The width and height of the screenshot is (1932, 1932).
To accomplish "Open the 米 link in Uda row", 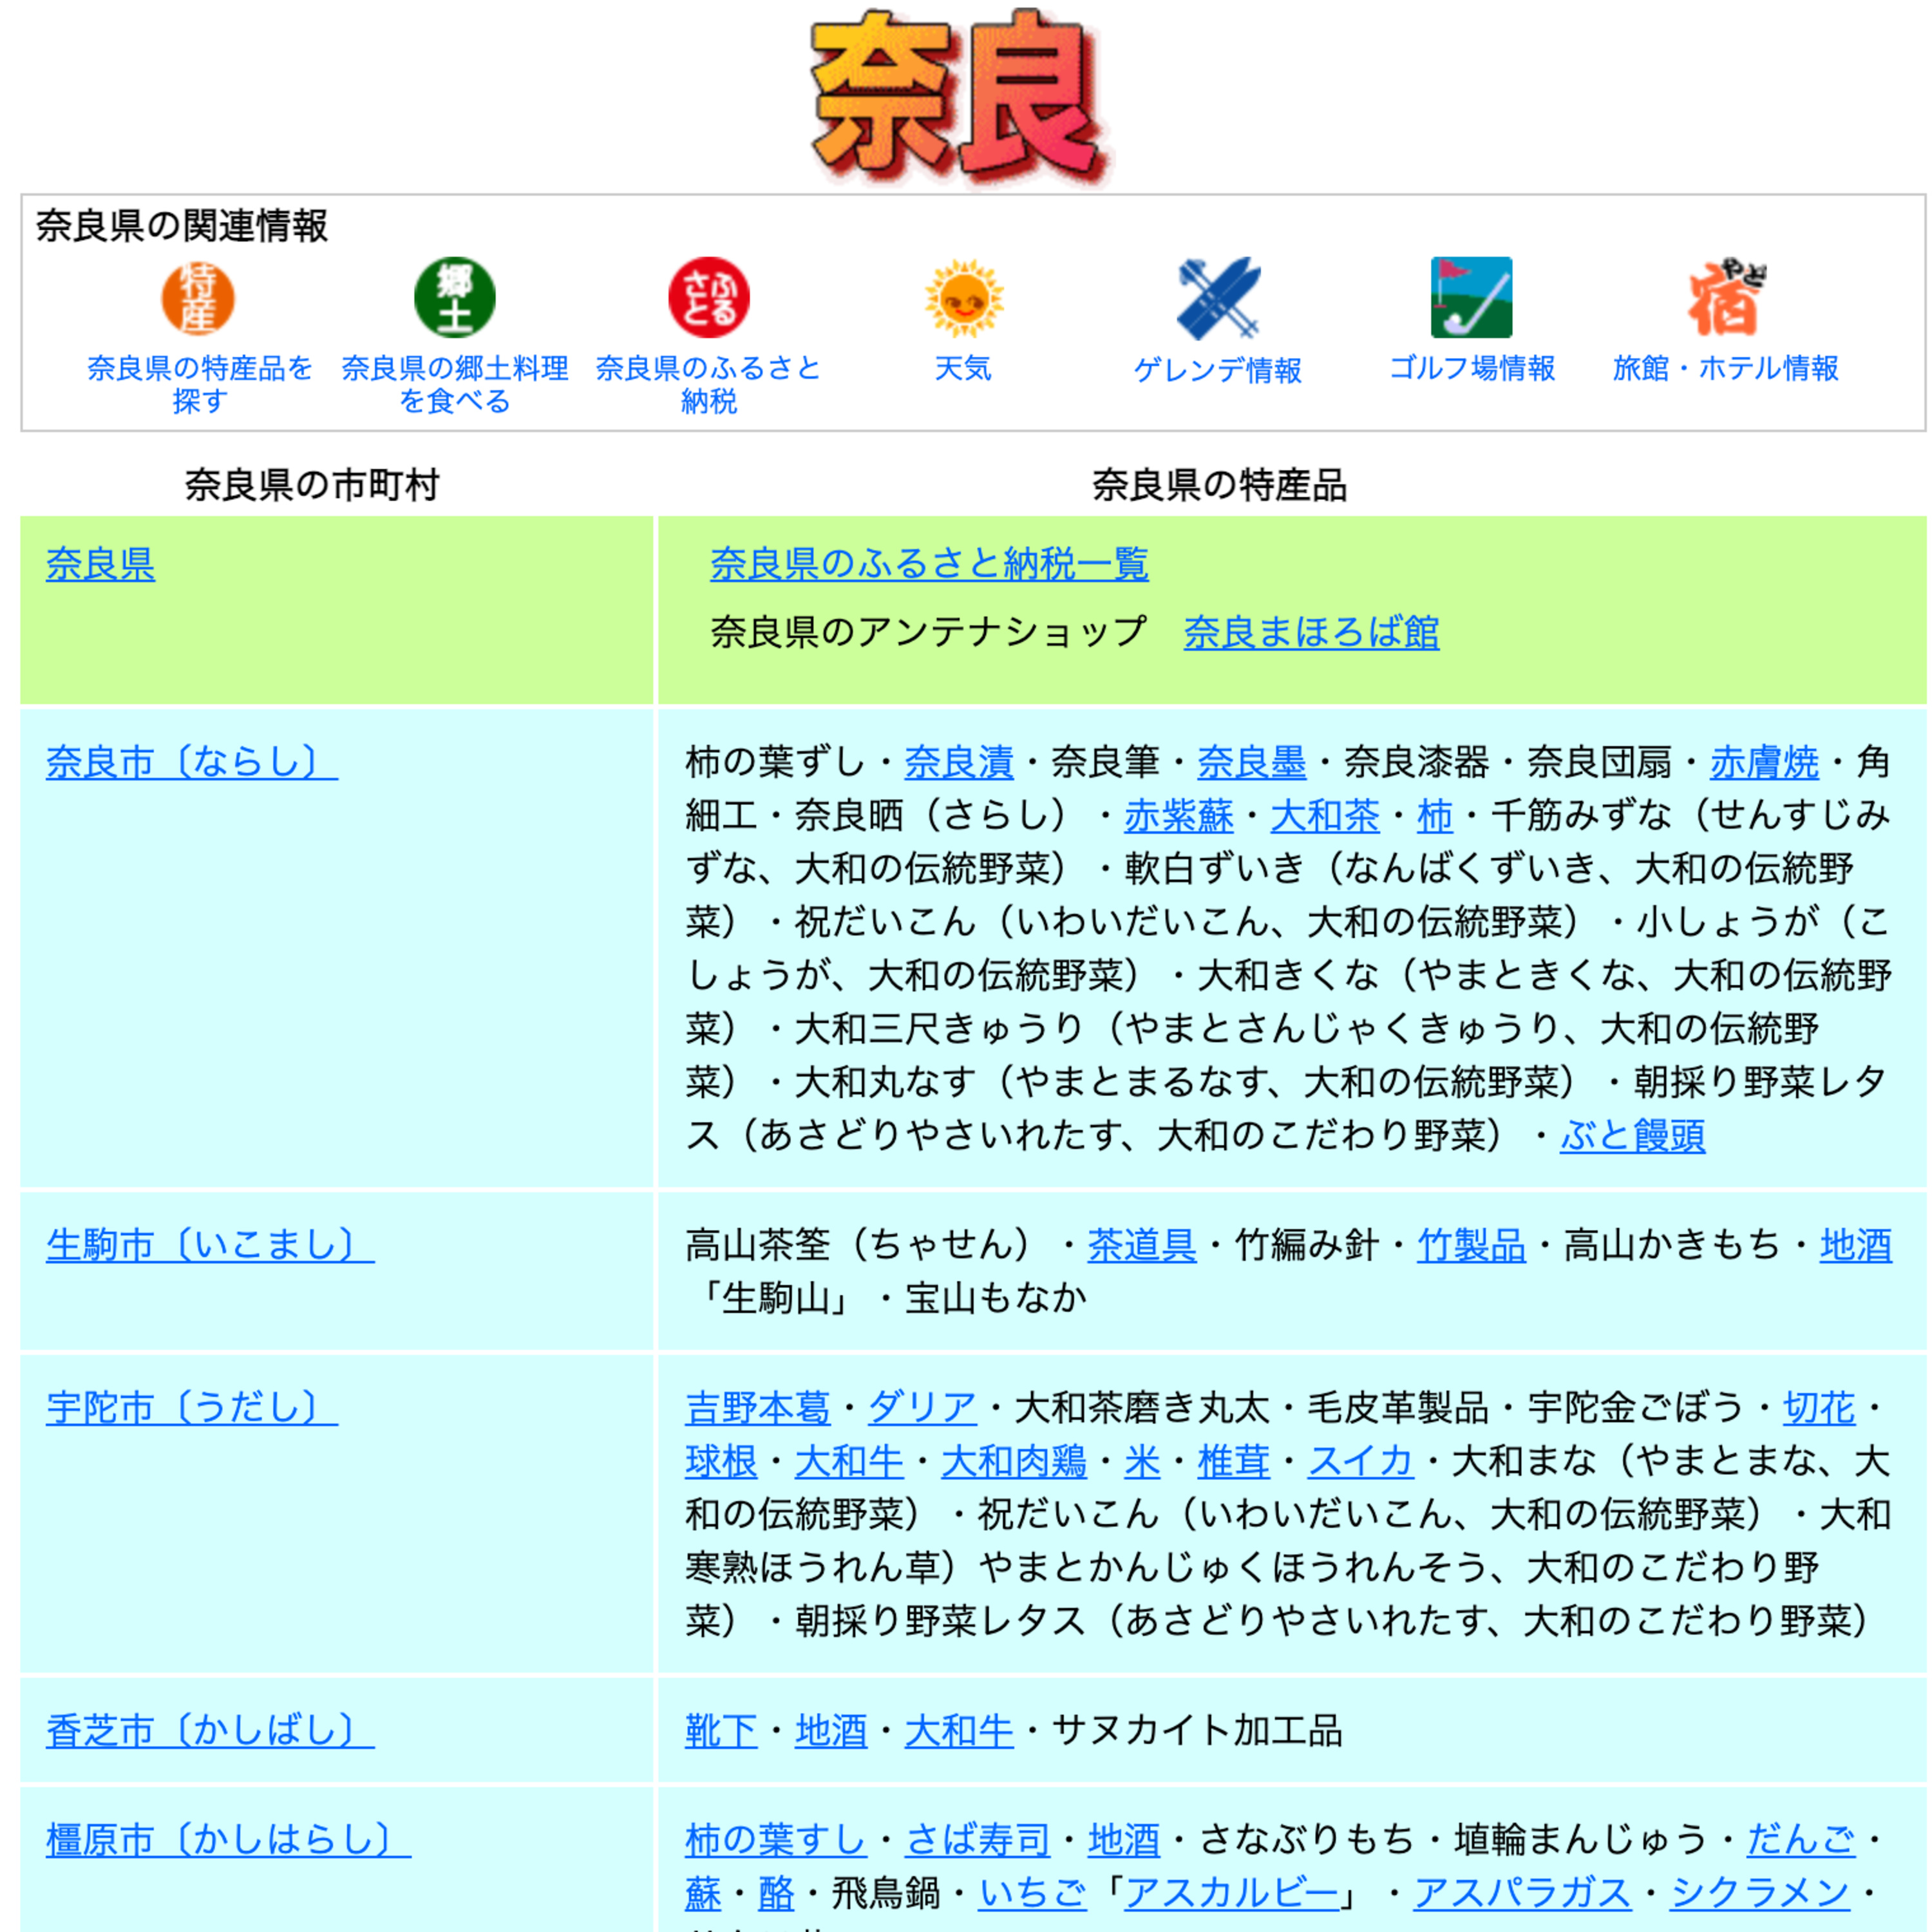I will pyautogui.click(x=1142, y=1462).
